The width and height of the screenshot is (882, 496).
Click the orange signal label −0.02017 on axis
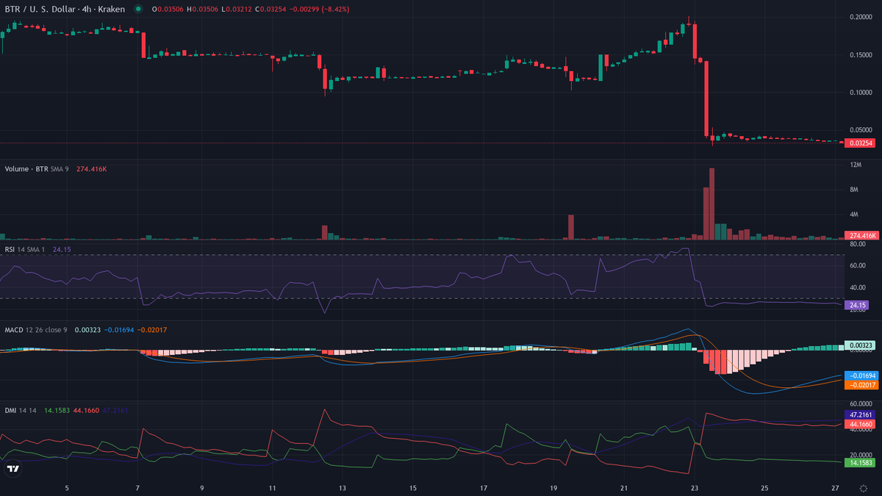[x=861, y=384]
